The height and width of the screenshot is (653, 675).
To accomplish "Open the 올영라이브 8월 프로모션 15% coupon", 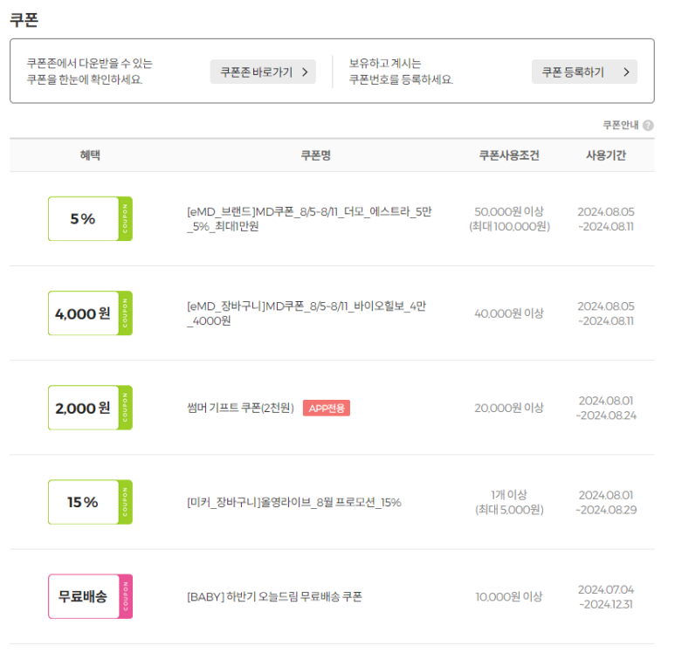I will click(x=294, y=502).
